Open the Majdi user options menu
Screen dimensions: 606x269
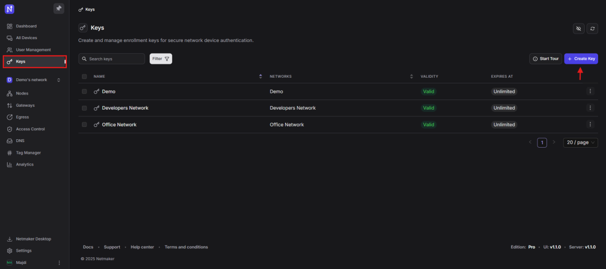pos(59,263)
